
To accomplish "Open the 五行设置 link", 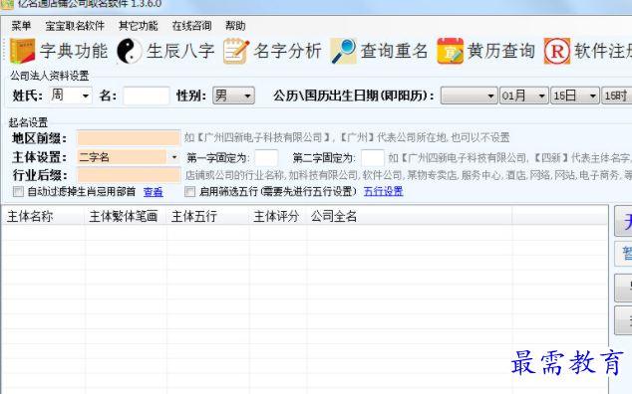I will point(384,192).
